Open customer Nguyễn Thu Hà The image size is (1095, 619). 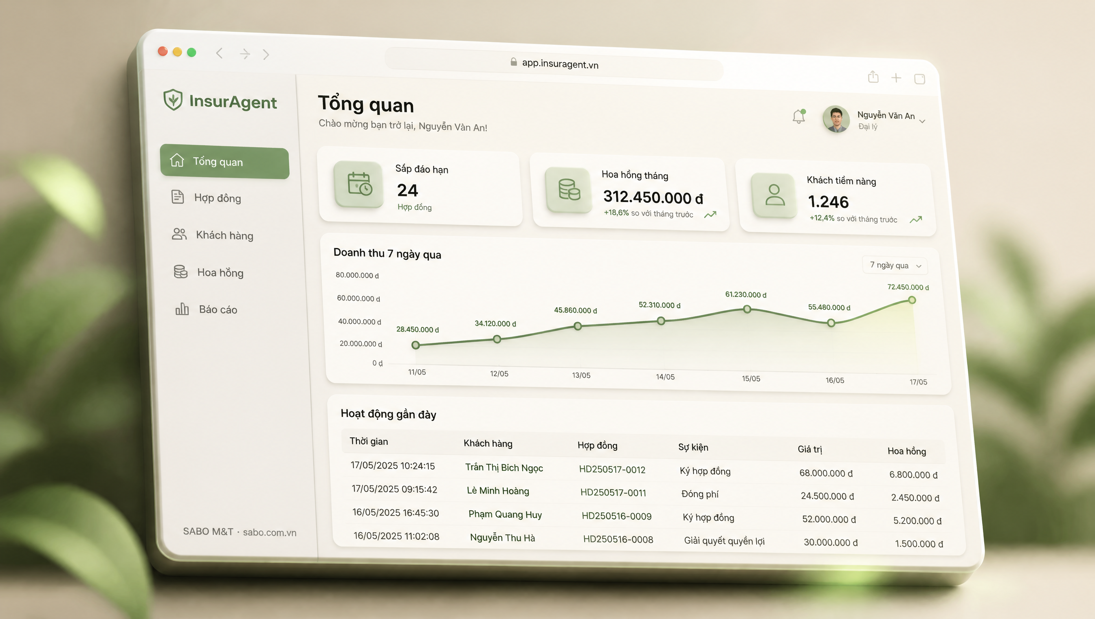click(x=503, y=538)
